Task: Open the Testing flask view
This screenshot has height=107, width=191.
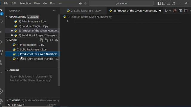Action: click(1, 63)
